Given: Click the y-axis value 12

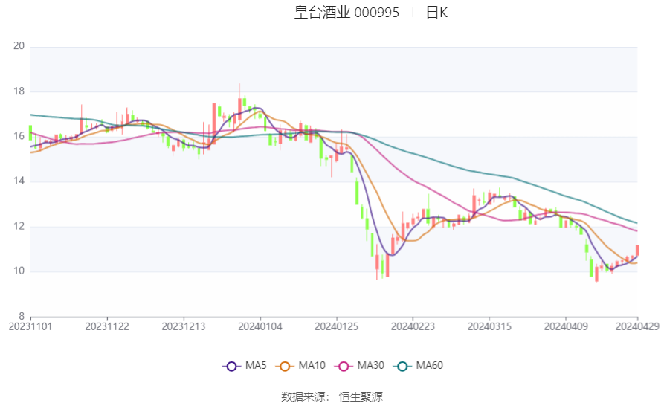Looking at the screenshot, I should point(19,226).
